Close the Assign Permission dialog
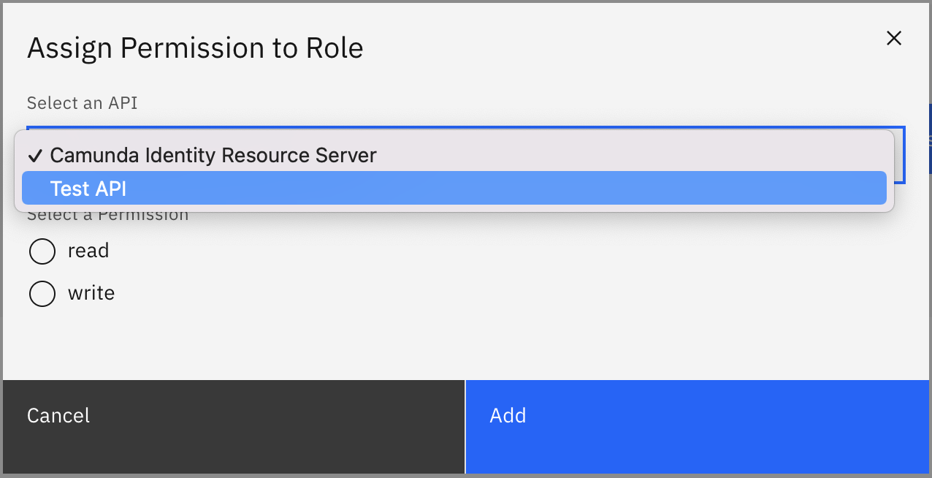Viewport: 932px width, 478px height. [x=893, y=38]
